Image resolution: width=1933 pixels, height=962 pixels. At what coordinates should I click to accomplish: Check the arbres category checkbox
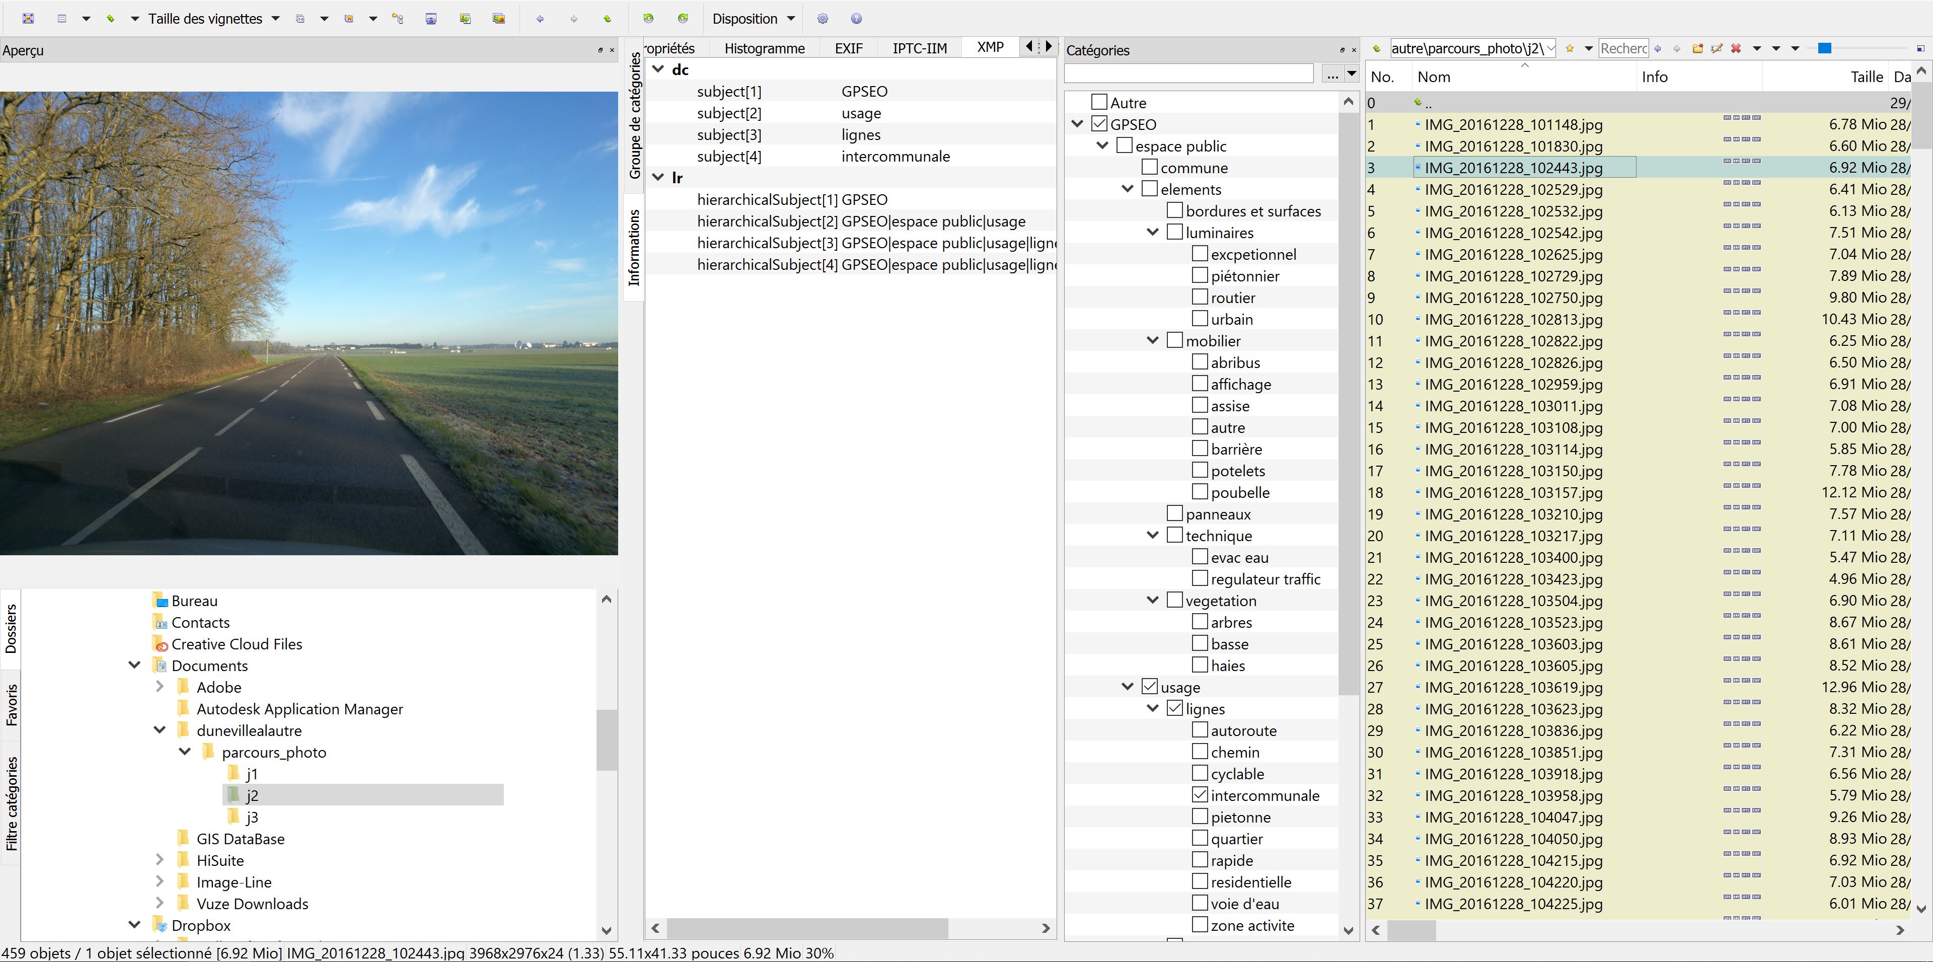1200,621
